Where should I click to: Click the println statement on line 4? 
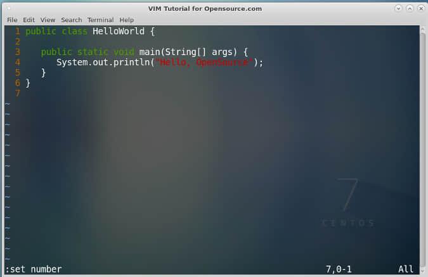pyautogui.click(x=160, y=63)
